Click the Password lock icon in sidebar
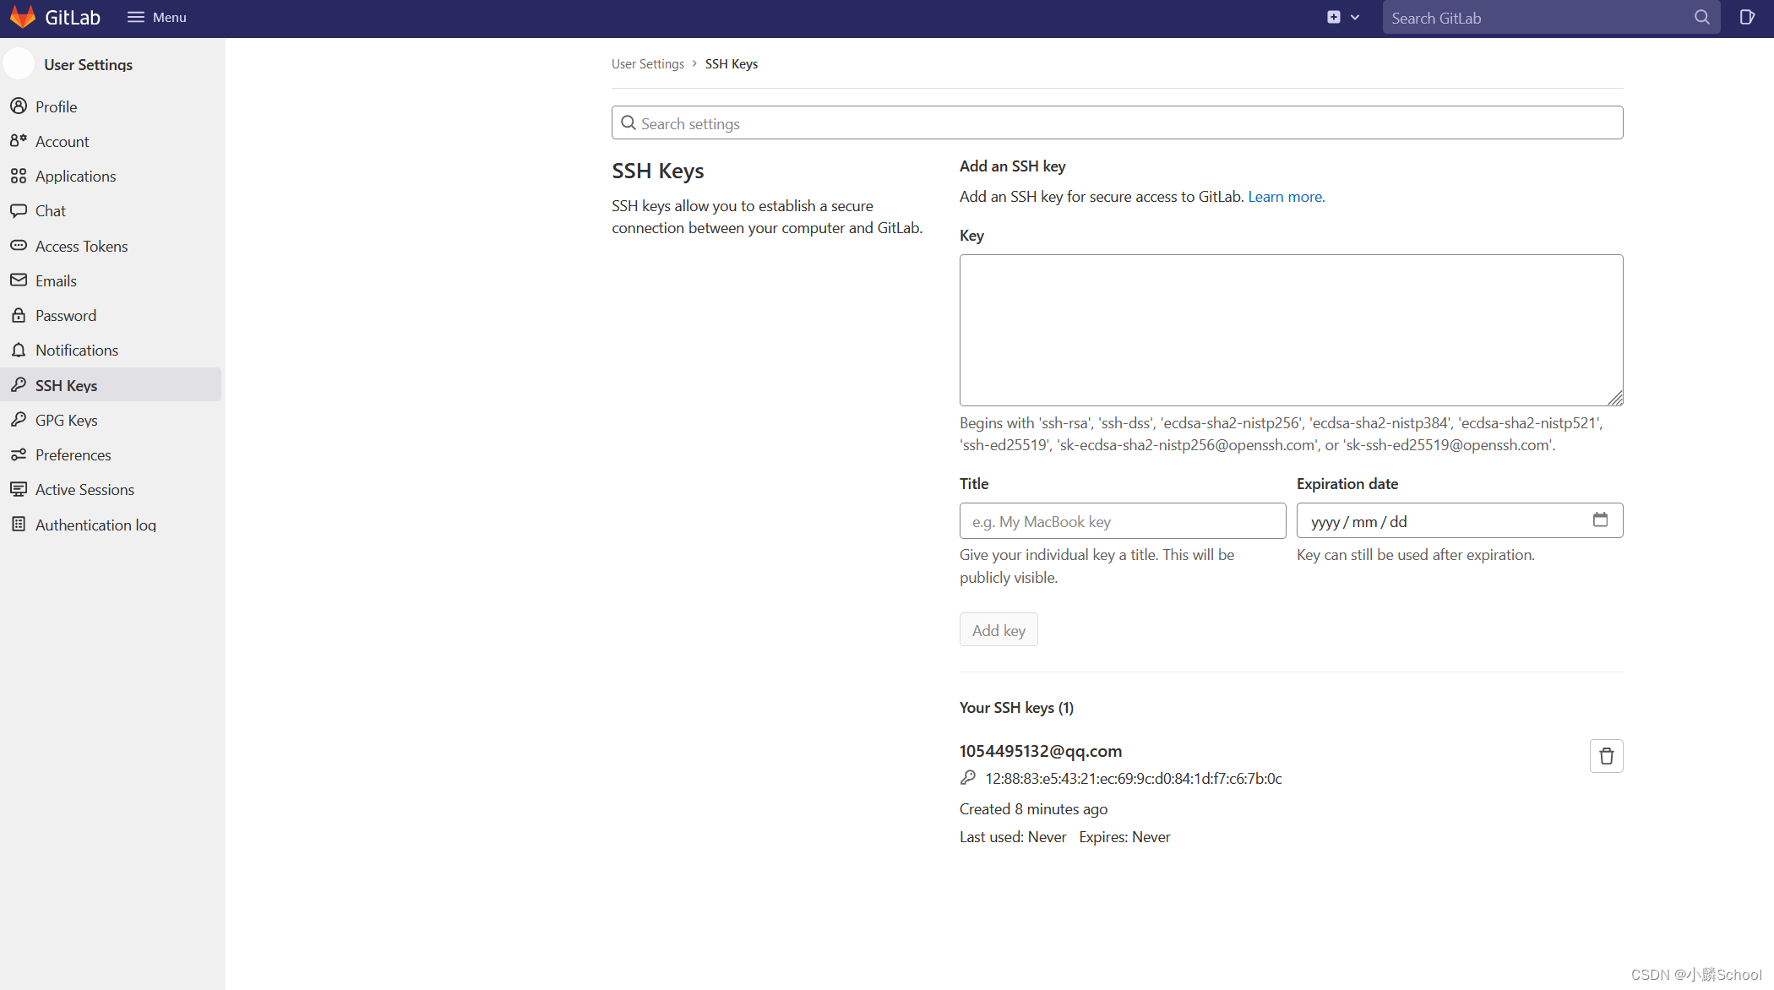This screenshot has height=990, width=1774. tap(19, 315)
